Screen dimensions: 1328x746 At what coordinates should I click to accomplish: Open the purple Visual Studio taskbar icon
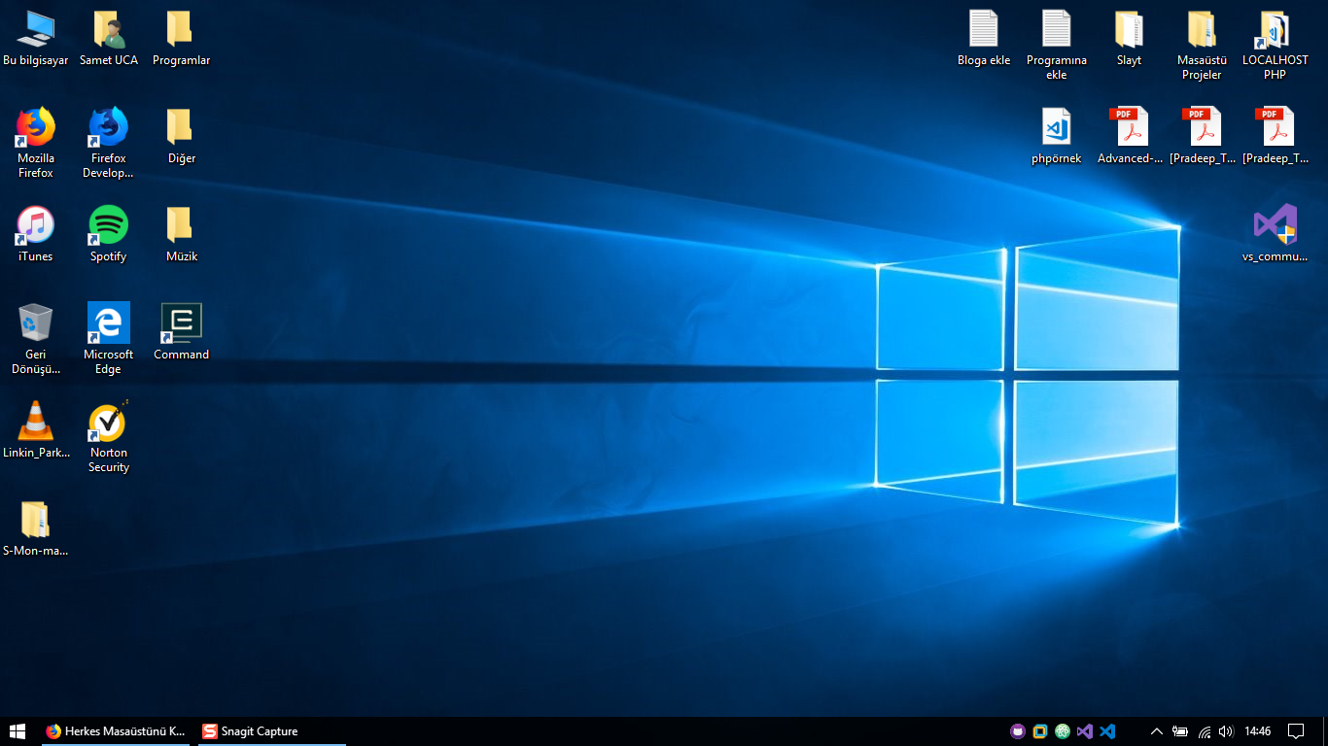tap(1085, 731)
